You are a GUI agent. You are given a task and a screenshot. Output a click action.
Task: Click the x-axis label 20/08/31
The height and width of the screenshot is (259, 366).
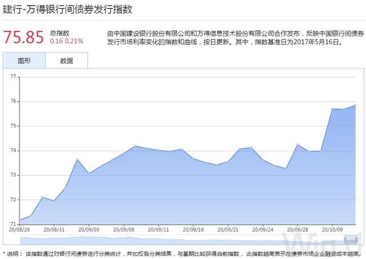click(x=54, y=230)
